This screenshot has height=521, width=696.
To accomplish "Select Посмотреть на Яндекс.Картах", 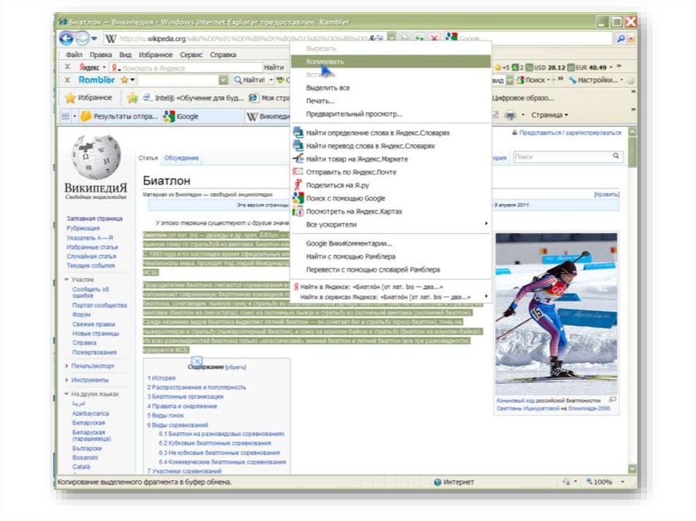I will pos(391,211).
